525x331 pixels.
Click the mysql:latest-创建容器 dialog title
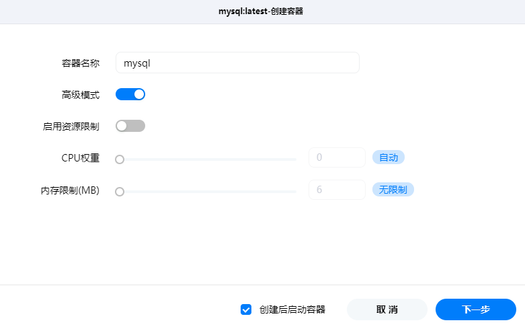pyautogui.click(x=262, y=11)
